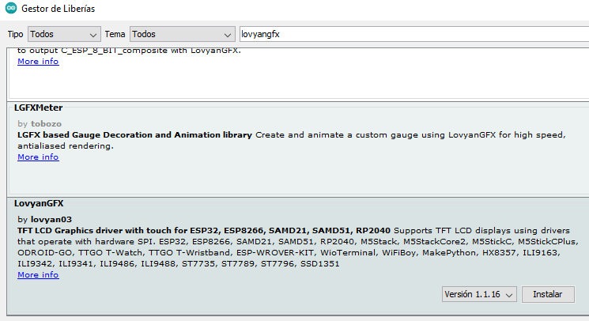This screenshot has height=321, width=589.
Task: Open the Tema dropdown
Action: (182, 34)
